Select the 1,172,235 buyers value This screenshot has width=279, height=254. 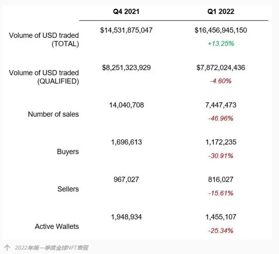pos(221,142)
